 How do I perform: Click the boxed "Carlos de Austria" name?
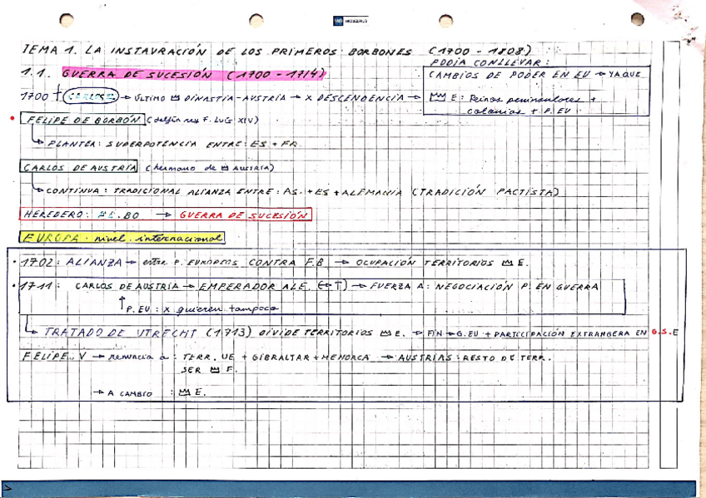(x=79, y=167)
